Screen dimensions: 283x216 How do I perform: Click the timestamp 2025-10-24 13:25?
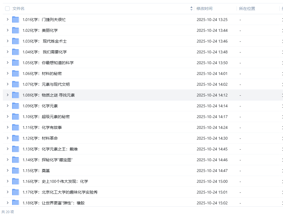[212, 20]
